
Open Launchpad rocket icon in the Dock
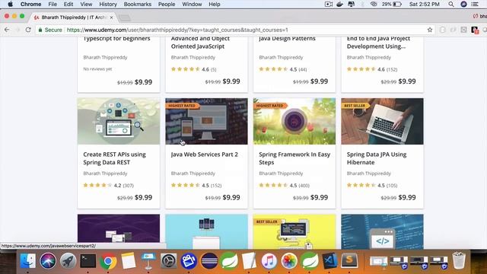68,260
